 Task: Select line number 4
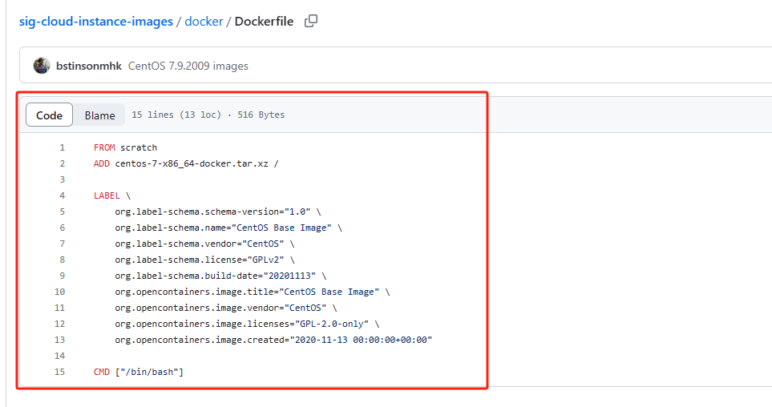click(x=62, y=195)
